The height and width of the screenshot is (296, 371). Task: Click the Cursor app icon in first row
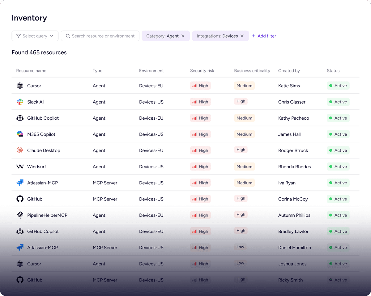point(20,86)
